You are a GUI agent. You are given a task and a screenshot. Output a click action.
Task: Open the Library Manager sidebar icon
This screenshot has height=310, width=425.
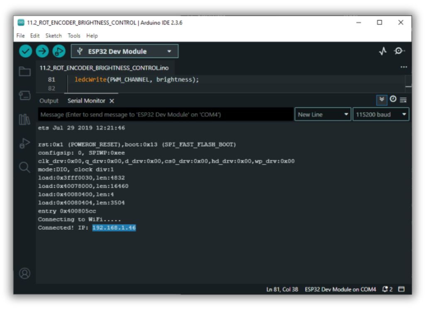[24, 119]
